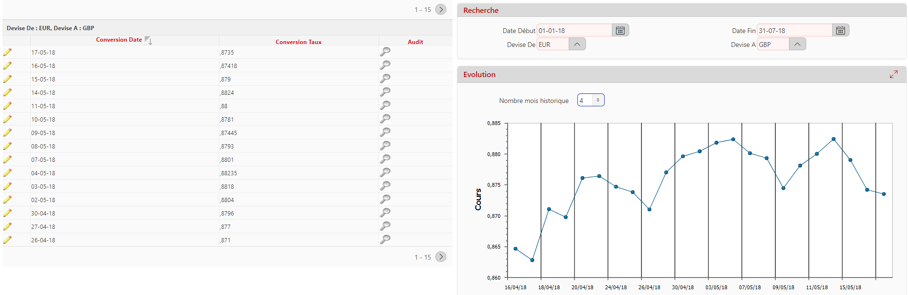Go to next page at top of table
The width and height of the screenshot is (908, 295).
[x=441, y=10]
